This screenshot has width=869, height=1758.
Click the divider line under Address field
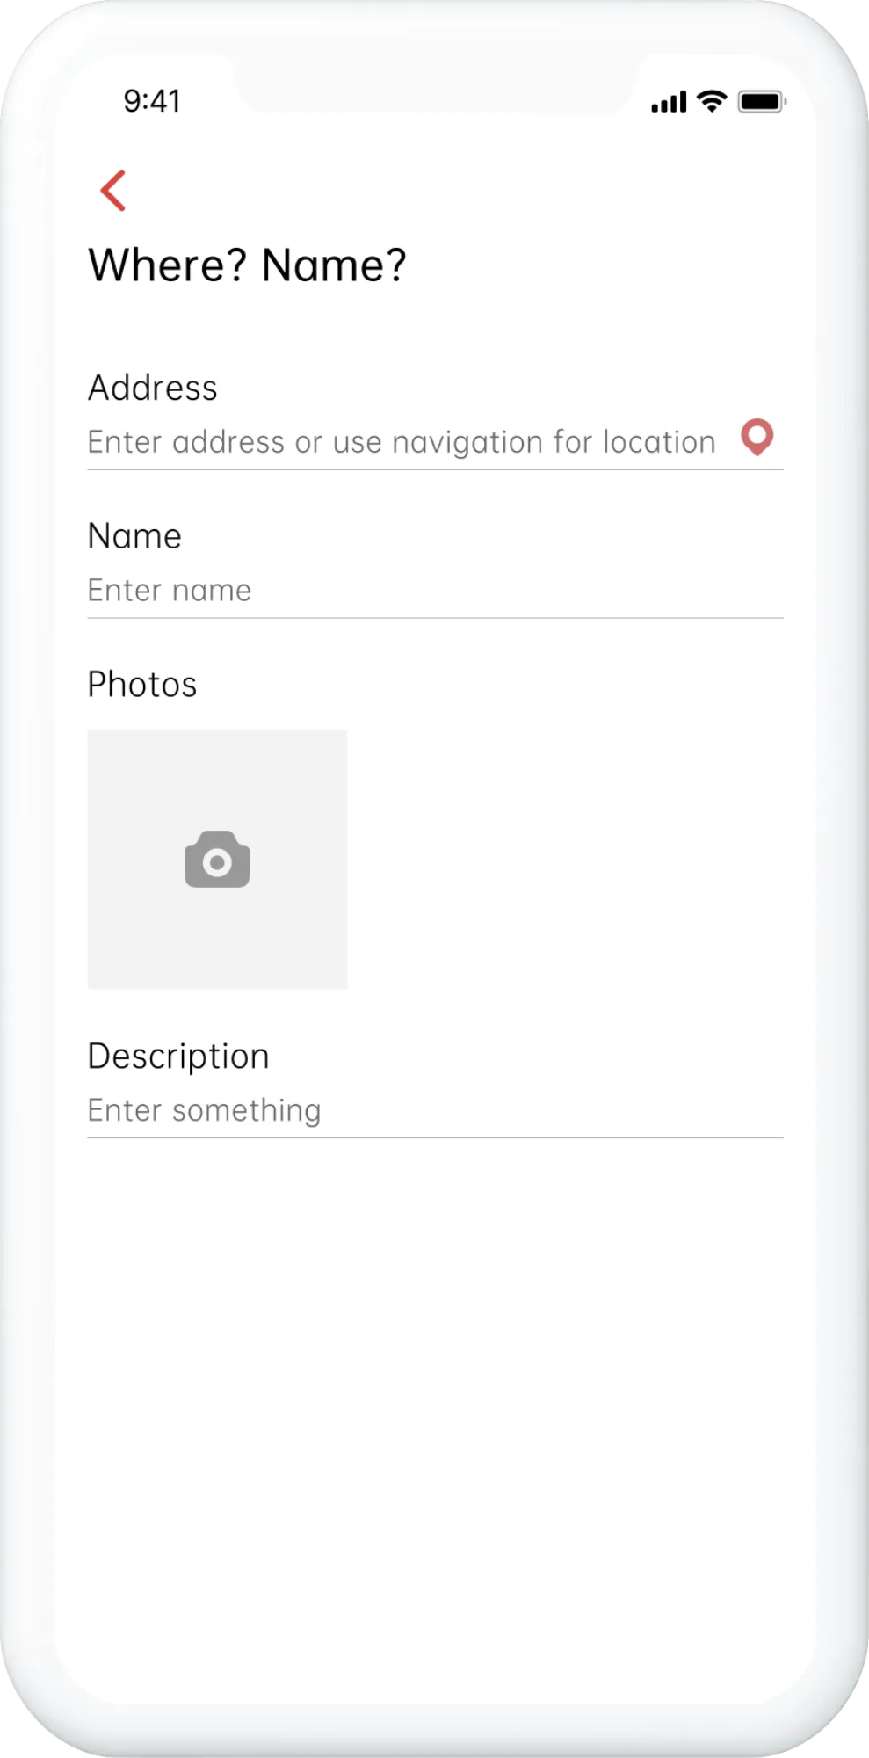[435, 470]
